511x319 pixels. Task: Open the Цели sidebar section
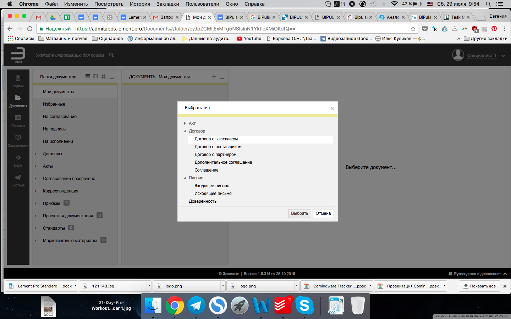coord(18,161)
